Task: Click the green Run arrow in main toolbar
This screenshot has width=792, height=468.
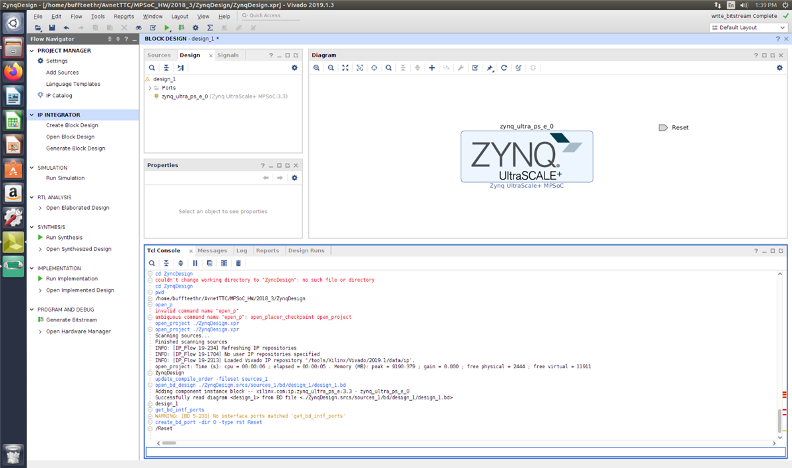Action: click(167, 28)
